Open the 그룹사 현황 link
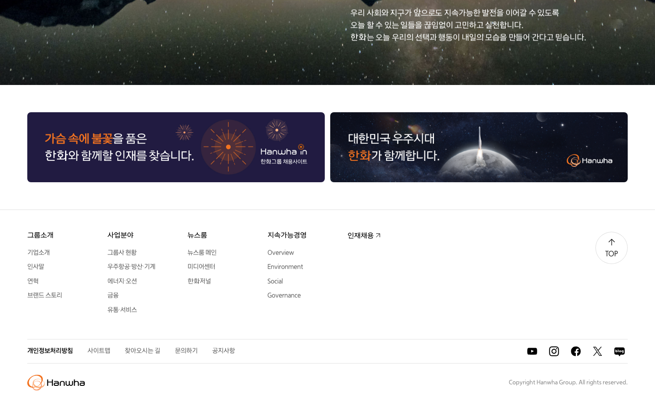The width and height of the screenshot is (655, 409). 122,252
